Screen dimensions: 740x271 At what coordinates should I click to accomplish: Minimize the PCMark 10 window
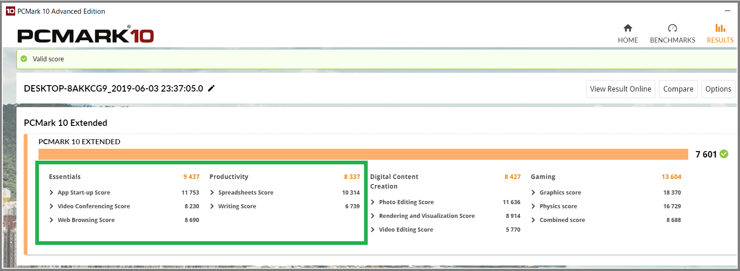click(728, 11)
